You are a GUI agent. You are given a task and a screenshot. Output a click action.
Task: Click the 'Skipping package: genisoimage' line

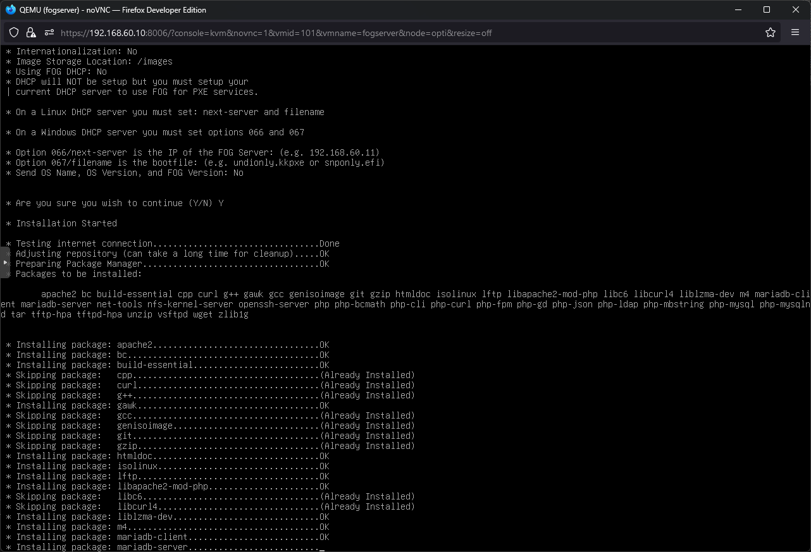coord(211,426)
